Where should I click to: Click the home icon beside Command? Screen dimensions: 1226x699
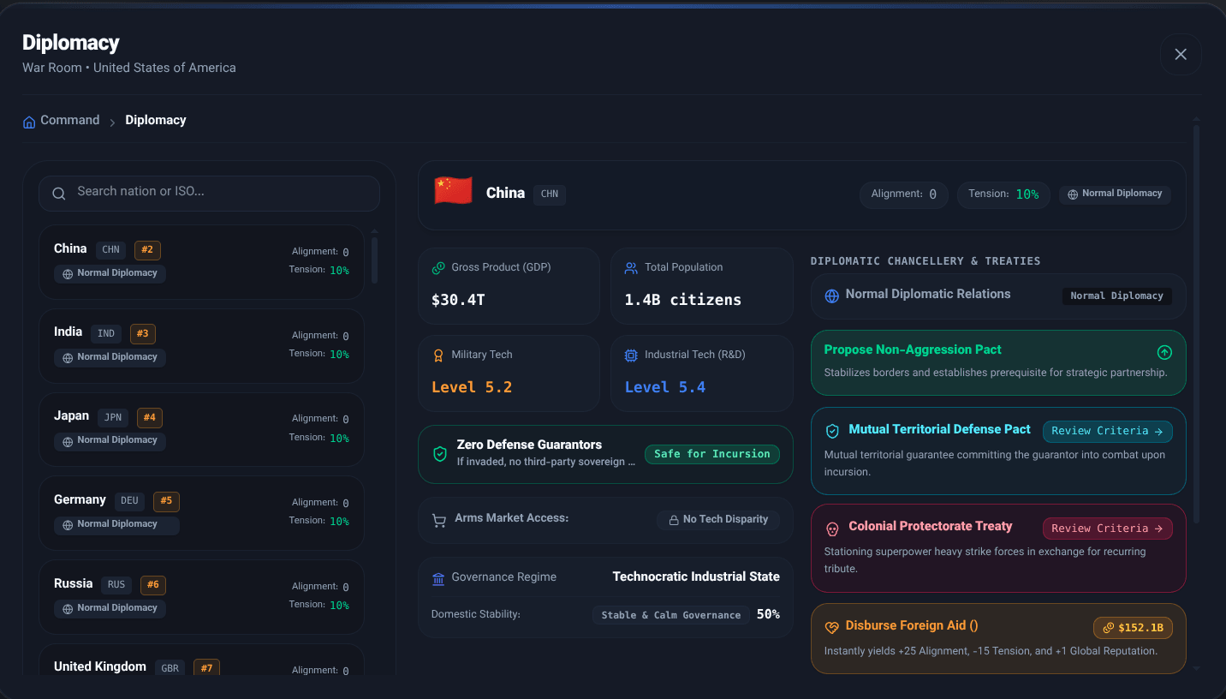pyautogui.click(x=29, y=122)
